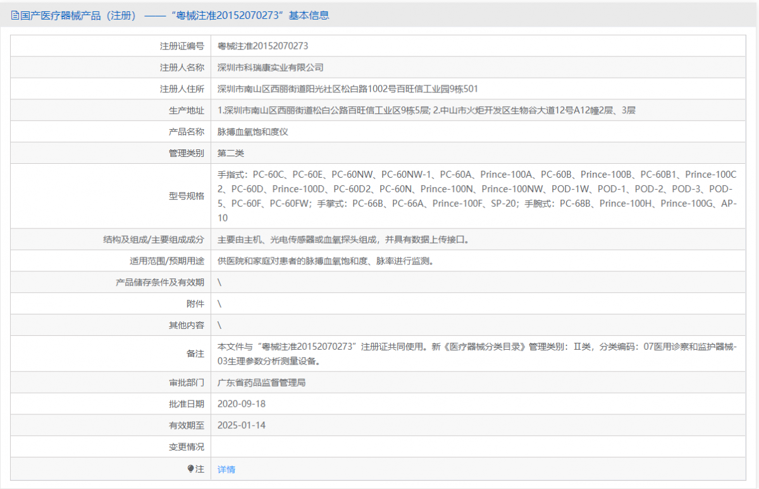Select the 备注 label
This screenshot has height=489, width=759.
coord(195,354)
